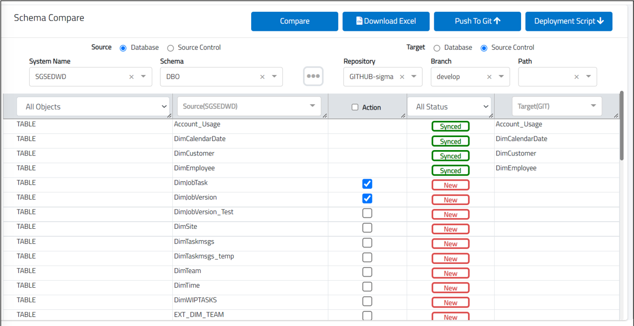Clear the DBO schema selection
Image resolution: width=634 pixels, height=326 pixels.
point(262,77)
